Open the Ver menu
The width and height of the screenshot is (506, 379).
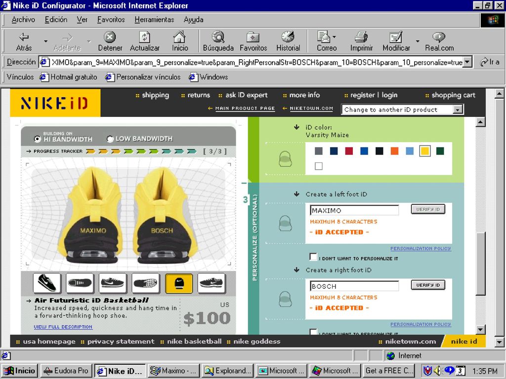(82, 20)
